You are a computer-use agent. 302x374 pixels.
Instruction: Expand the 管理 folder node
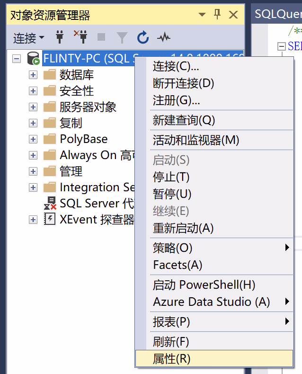coord(33,171)
